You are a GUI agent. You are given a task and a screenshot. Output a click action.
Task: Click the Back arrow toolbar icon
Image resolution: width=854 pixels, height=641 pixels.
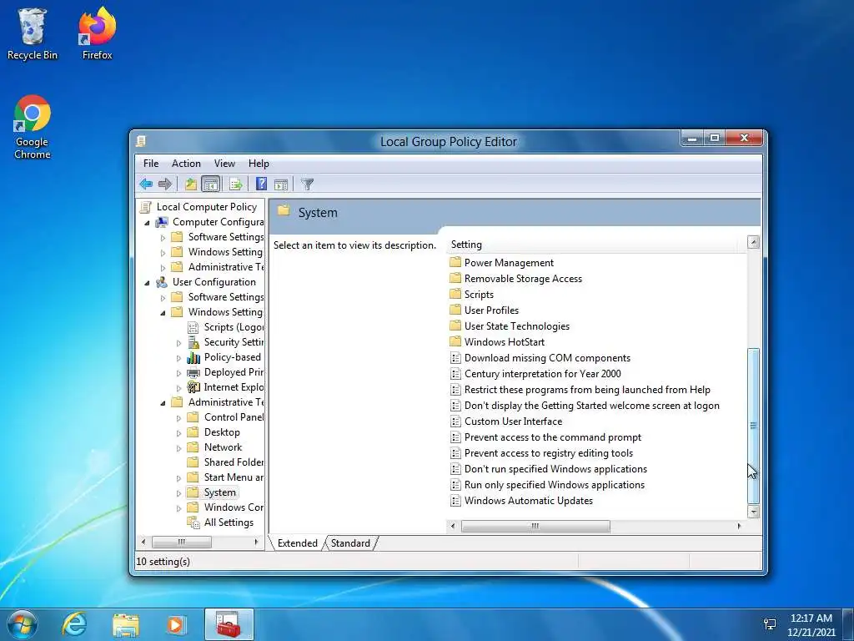tap(145, 184)
